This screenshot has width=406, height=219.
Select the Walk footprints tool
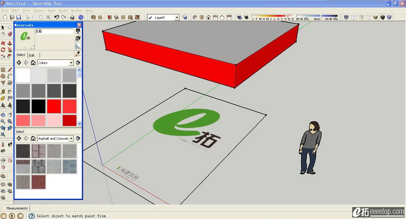click(x=10, y=145)
